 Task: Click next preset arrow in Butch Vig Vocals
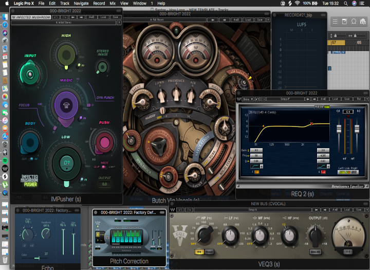tap(225, 20)
